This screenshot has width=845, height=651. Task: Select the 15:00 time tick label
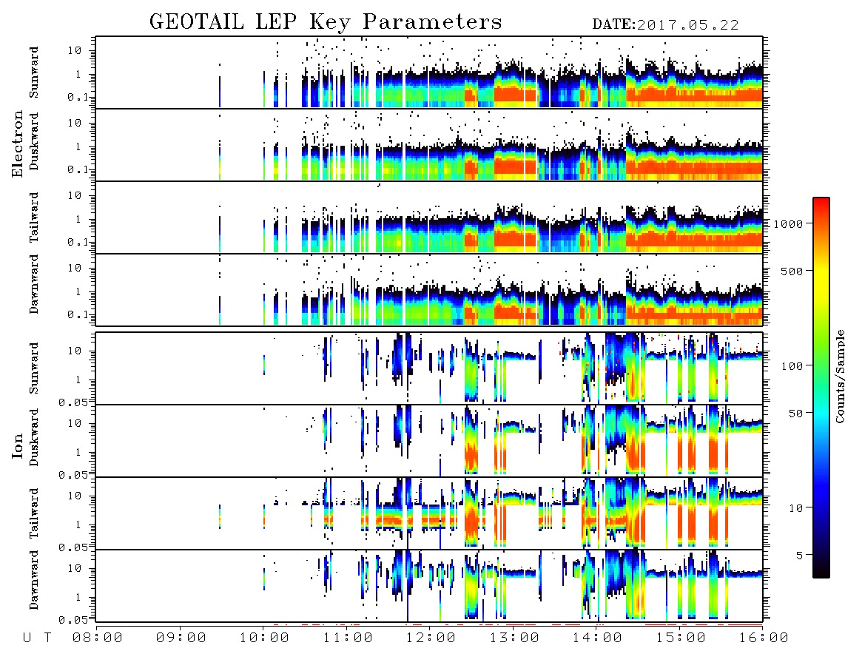(681, 638)
